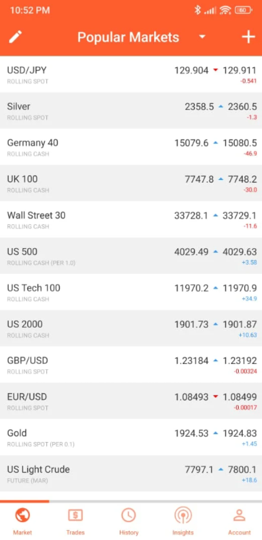Tap the Silver sell price 2358.5
Image resolution: width=262 pixels, height=540 pixels.
click(x=199, y=107)
